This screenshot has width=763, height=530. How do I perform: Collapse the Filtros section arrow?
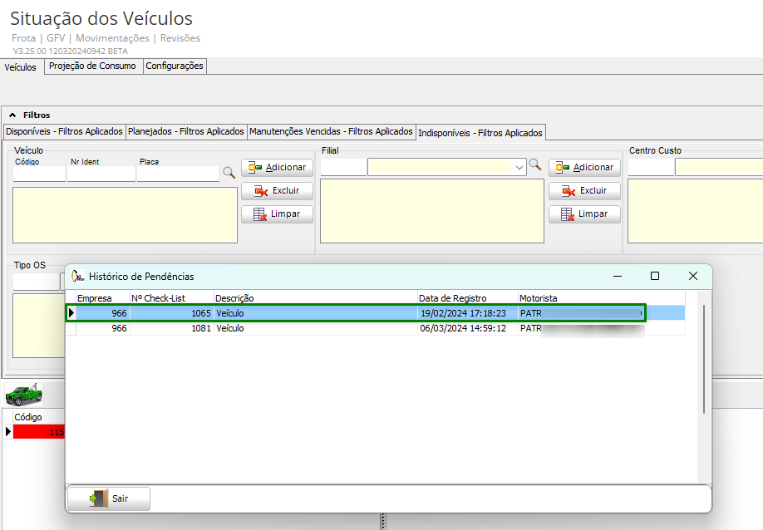click(13, 115)
